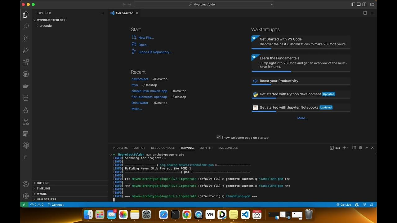The height and width of the screenshot is (223, 397).
Task: Split the terminal panel
Action: click(x=354, y=148)
